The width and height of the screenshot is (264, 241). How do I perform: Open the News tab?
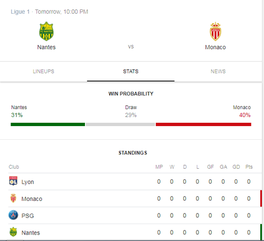[218, 71]
